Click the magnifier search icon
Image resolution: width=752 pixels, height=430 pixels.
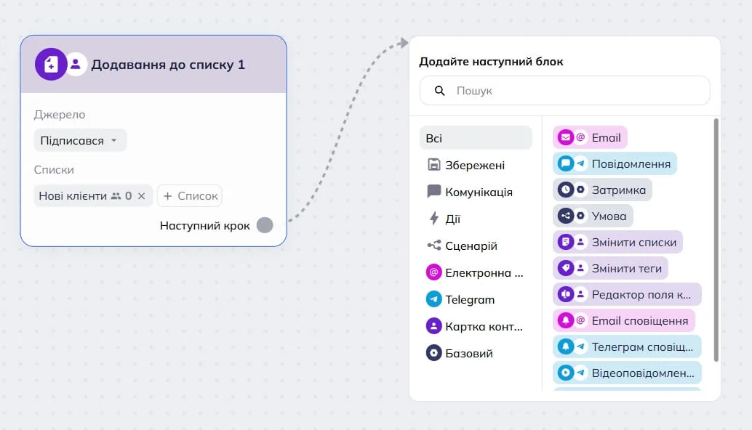click(439, 91)
